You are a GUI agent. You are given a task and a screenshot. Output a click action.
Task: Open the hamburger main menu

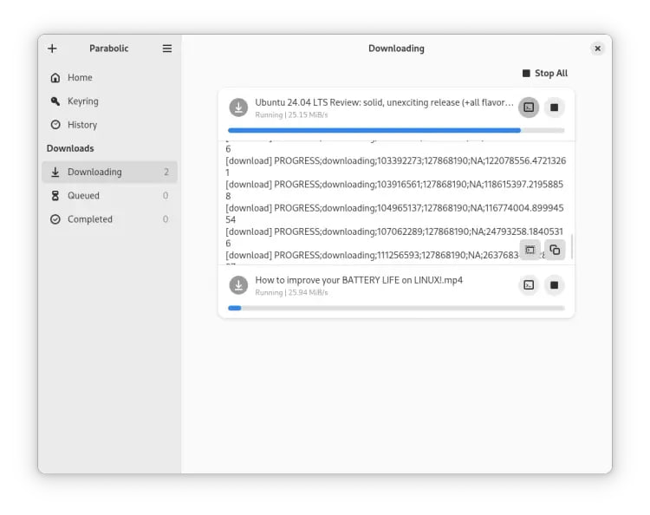tap(167, 49)
